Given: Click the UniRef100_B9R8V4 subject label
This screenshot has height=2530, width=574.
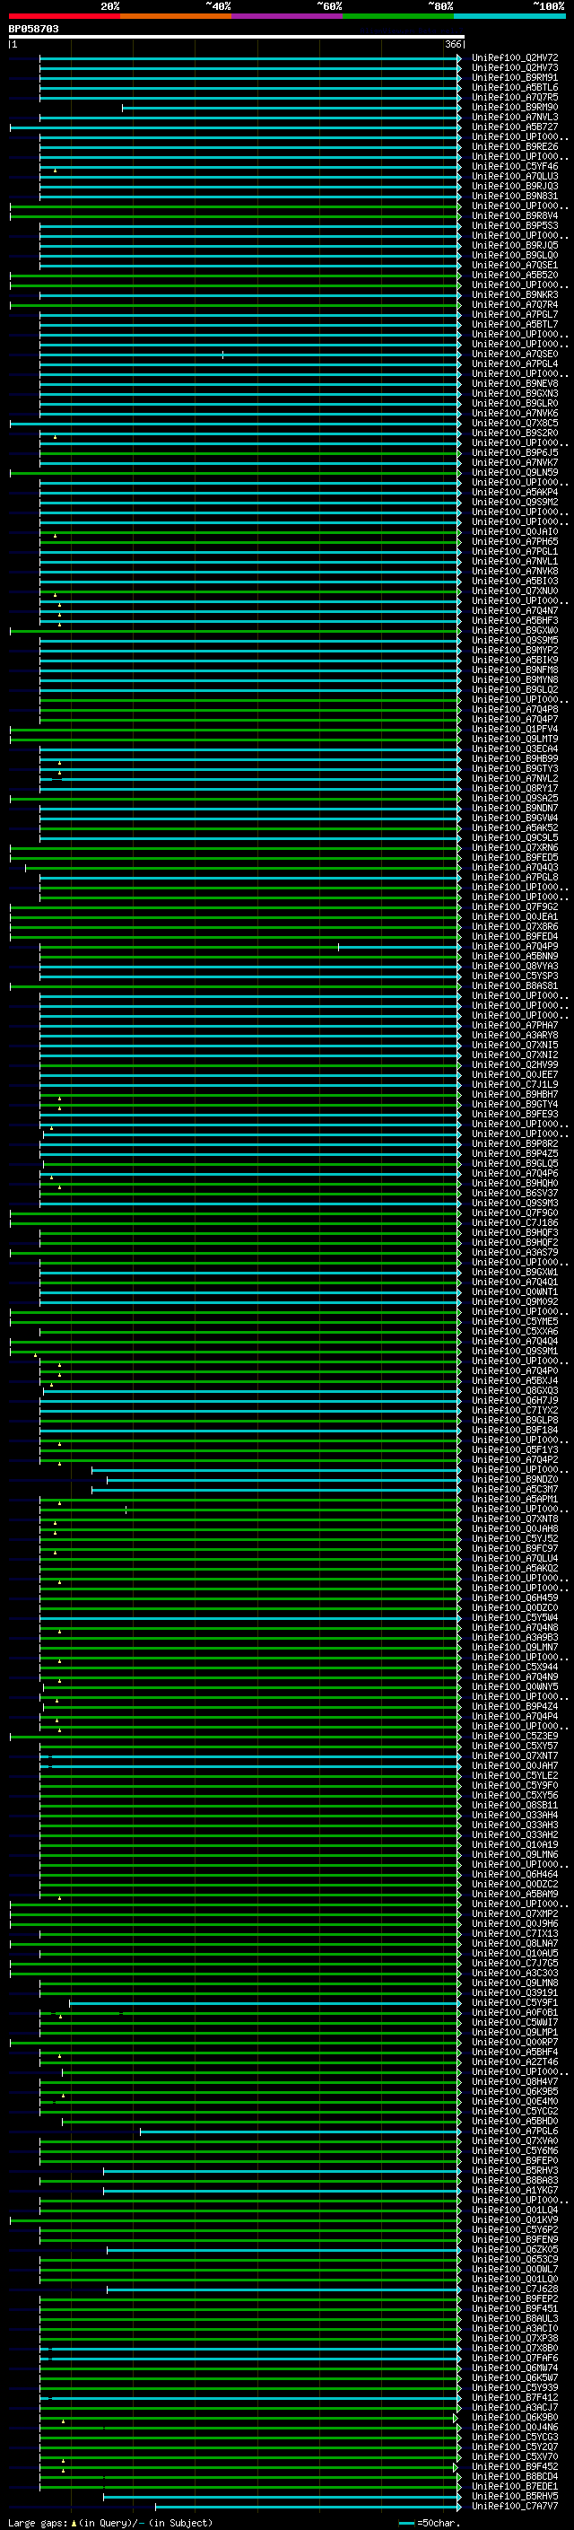Looking at the screenshot, I should (x=514, y=216).
